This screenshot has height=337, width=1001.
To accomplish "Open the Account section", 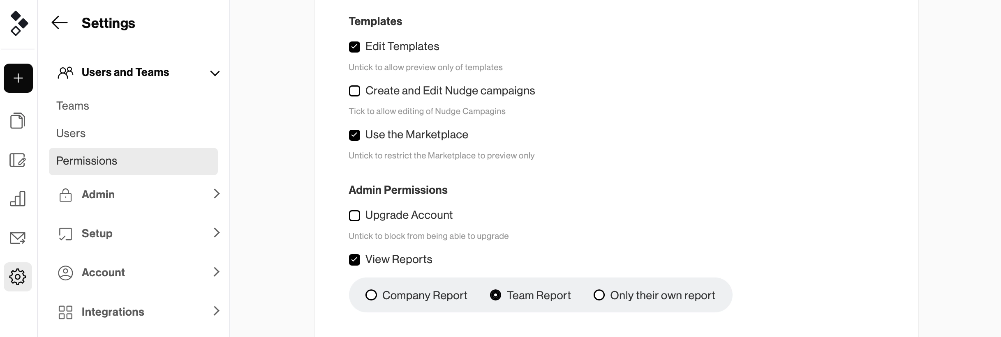I will [103, 272].
